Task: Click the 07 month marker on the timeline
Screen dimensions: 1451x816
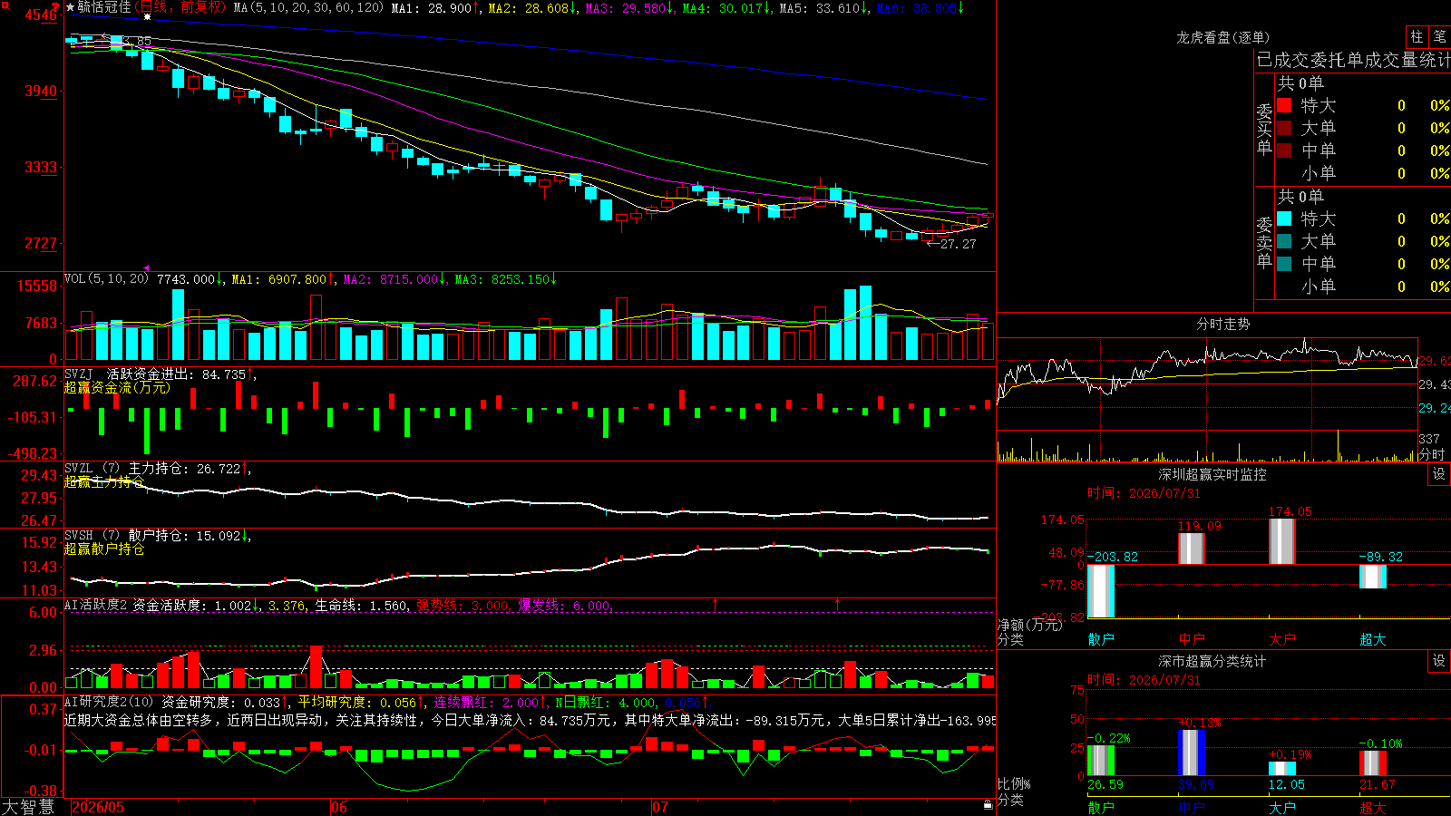Action: (659, 807)
